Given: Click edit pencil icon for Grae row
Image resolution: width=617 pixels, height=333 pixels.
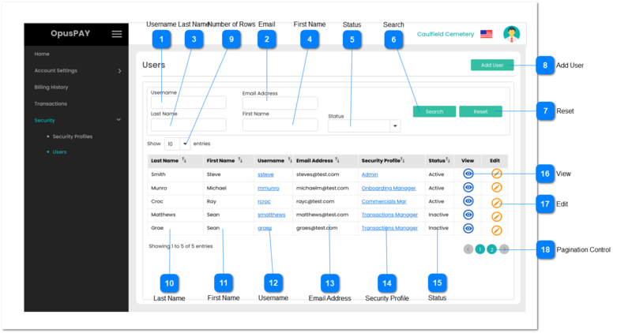Looking at the screenshot, I should 496,230.
